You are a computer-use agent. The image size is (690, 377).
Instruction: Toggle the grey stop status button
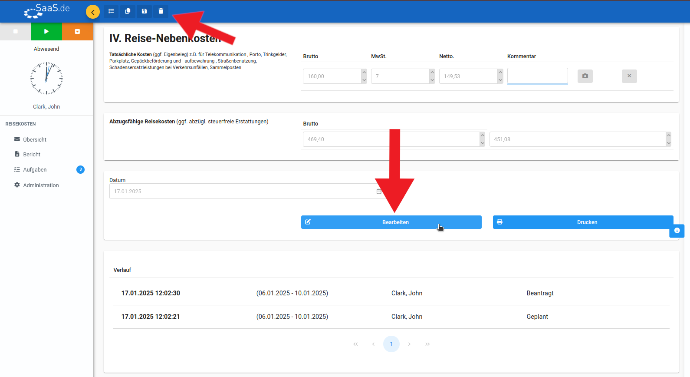tap(16, 31)
